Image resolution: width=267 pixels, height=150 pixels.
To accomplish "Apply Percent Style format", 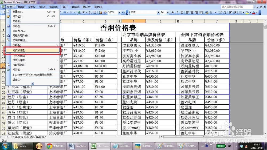I will [211, 13].
